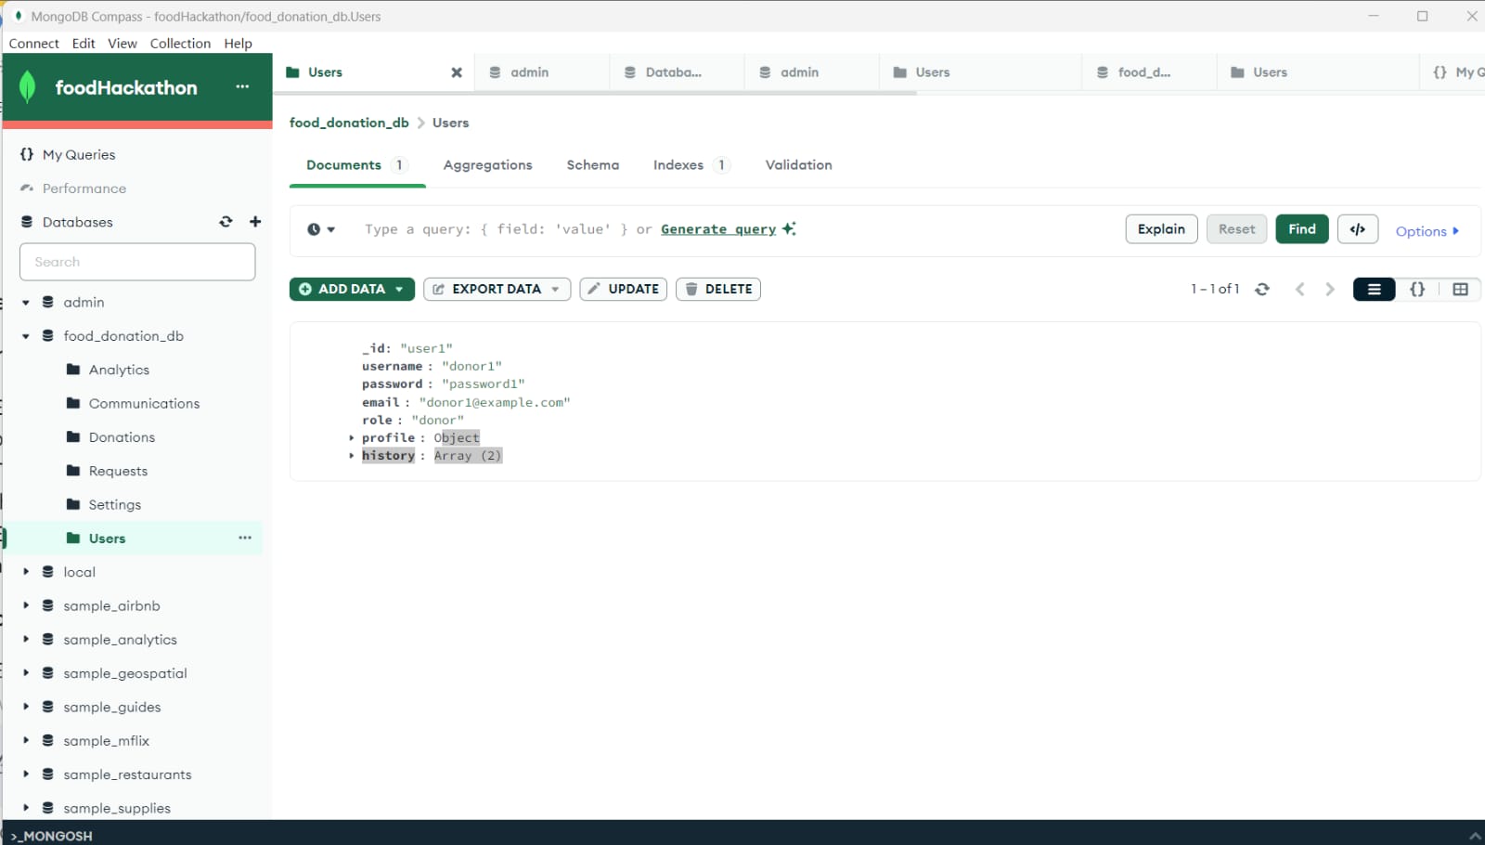Image resolution: width=1485 pixels, height=845 pixels.
Task: Open the Collection menu
Action: (179, 43)
